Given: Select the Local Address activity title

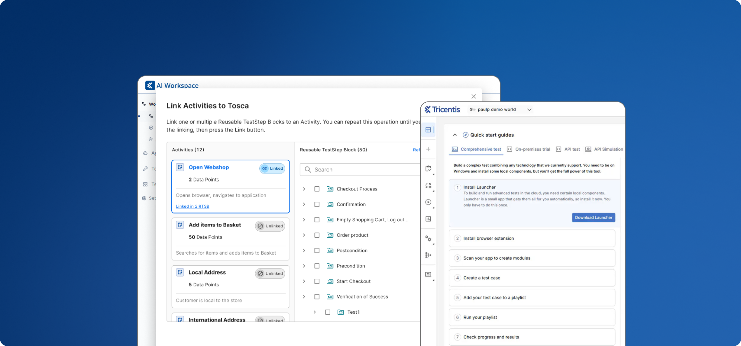Looking at the screenshot, I should click(x=207, y=272).
